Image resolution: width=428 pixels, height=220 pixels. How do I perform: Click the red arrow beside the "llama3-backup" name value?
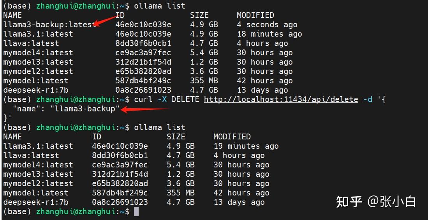coord(145,109)
